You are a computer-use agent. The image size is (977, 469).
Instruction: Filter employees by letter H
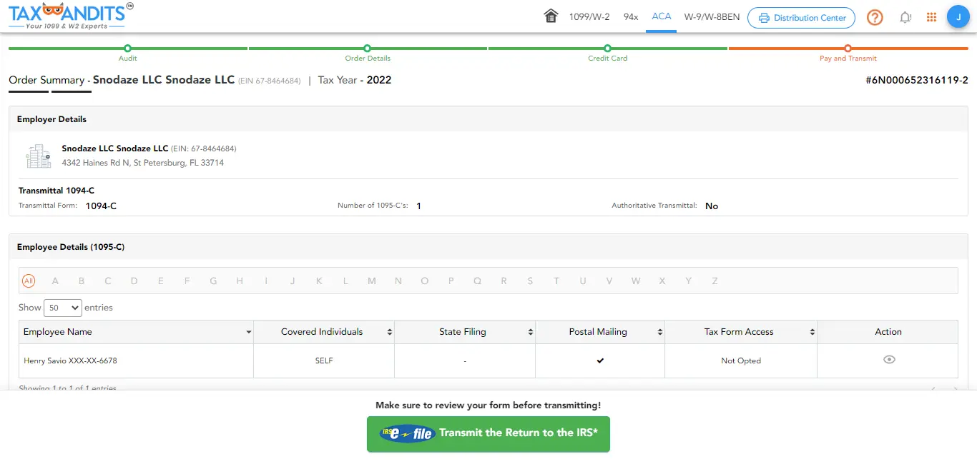point(240,281)
